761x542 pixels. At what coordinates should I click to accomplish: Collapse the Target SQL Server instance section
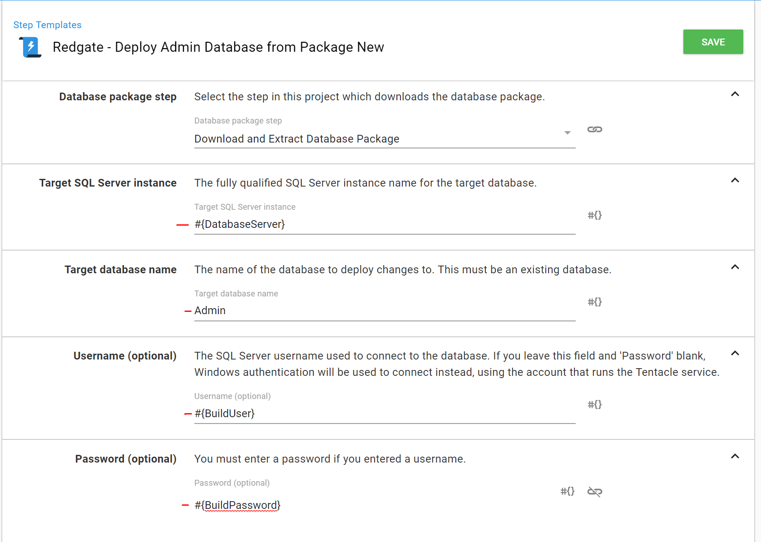(735, 181)
